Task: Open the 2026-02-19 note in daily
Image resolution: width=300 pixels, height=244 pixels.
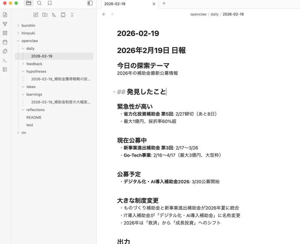Action: (54, 56)
